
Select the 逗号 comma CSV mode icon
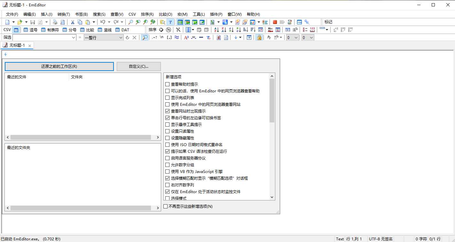click(x=30, y=30)
